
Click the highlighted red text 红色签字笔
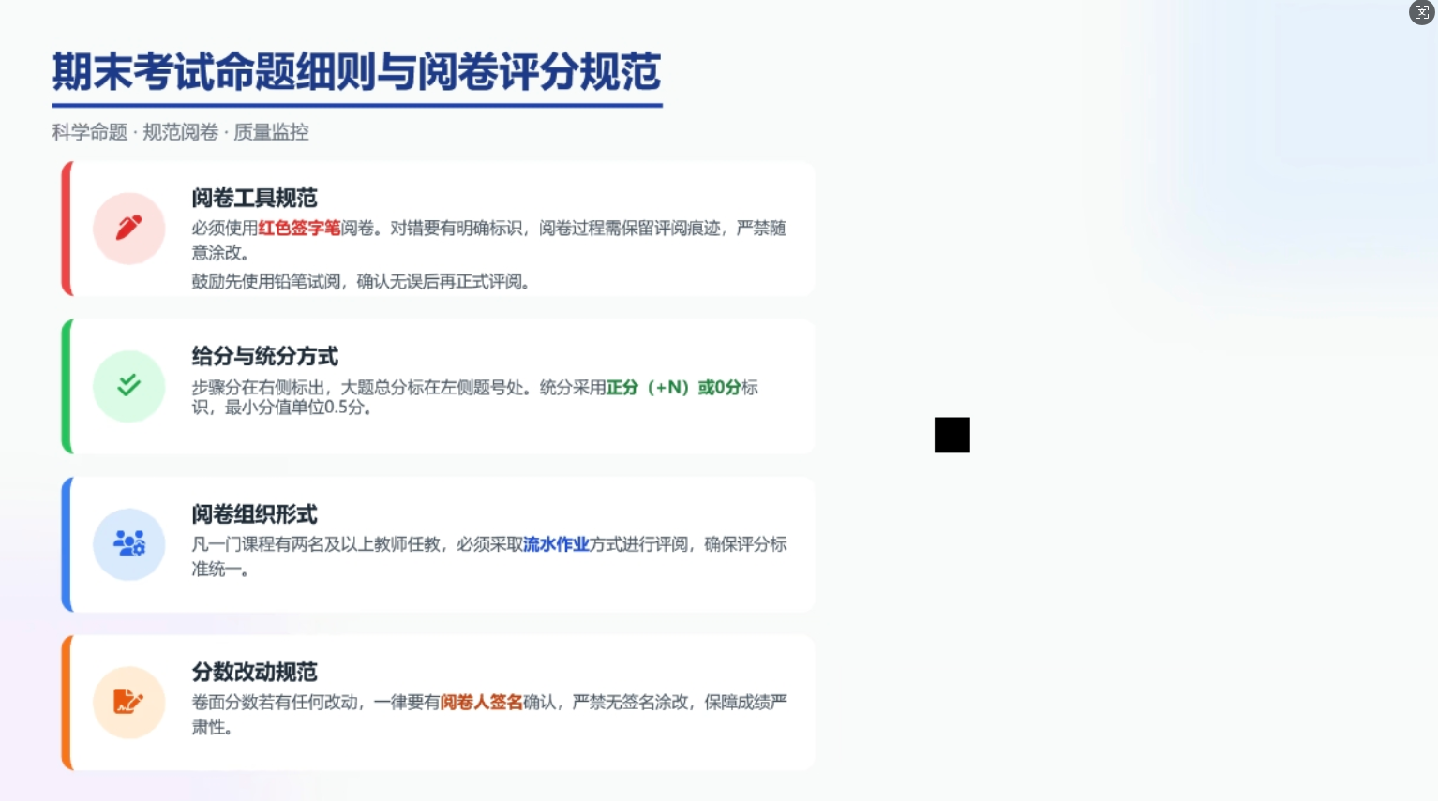point(299,228)
